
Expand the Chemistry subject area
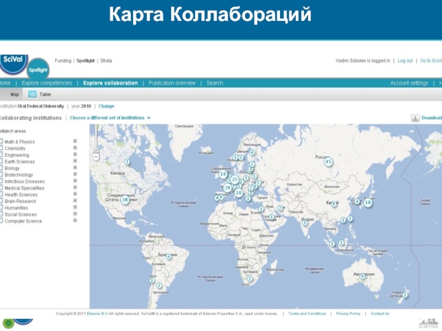75,148
